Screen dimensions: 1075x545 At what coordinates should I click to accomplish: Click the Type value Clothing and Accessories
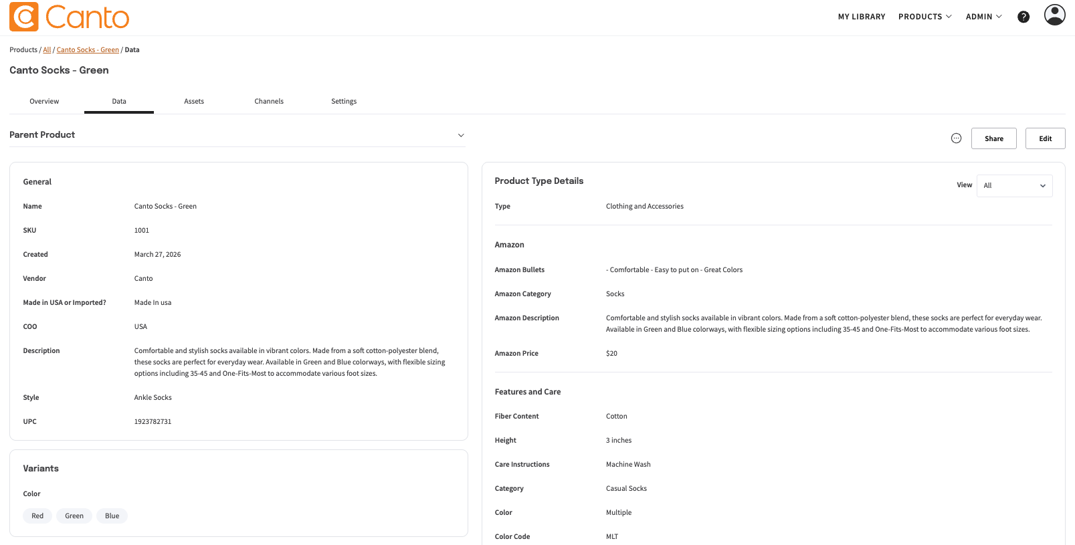645,207
